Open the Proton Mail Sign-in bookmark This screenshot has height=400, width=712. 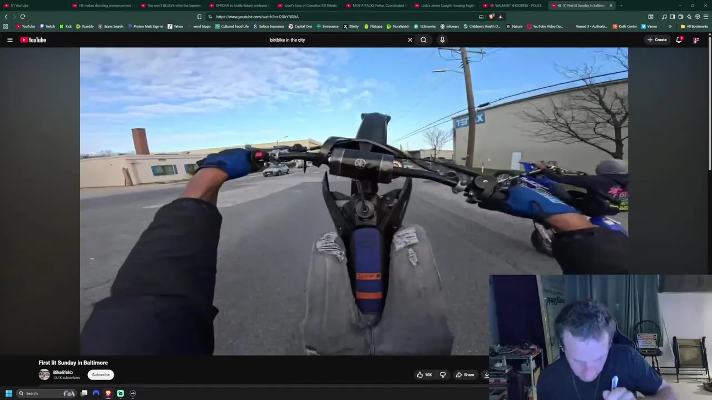(146, 26)
